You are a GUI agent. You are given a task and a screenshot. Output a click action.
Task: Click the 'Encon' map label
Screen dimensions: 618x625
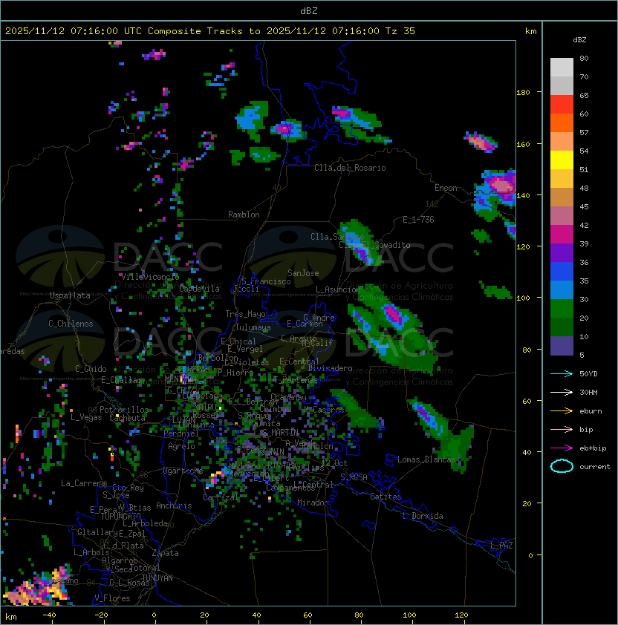click(x=446, y=188)
